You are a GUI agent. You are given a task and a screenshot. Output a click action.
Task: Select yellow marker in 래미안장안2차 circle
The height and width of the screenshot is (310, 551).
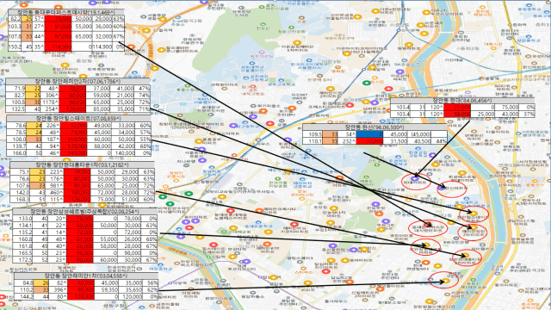click(474, 228)
